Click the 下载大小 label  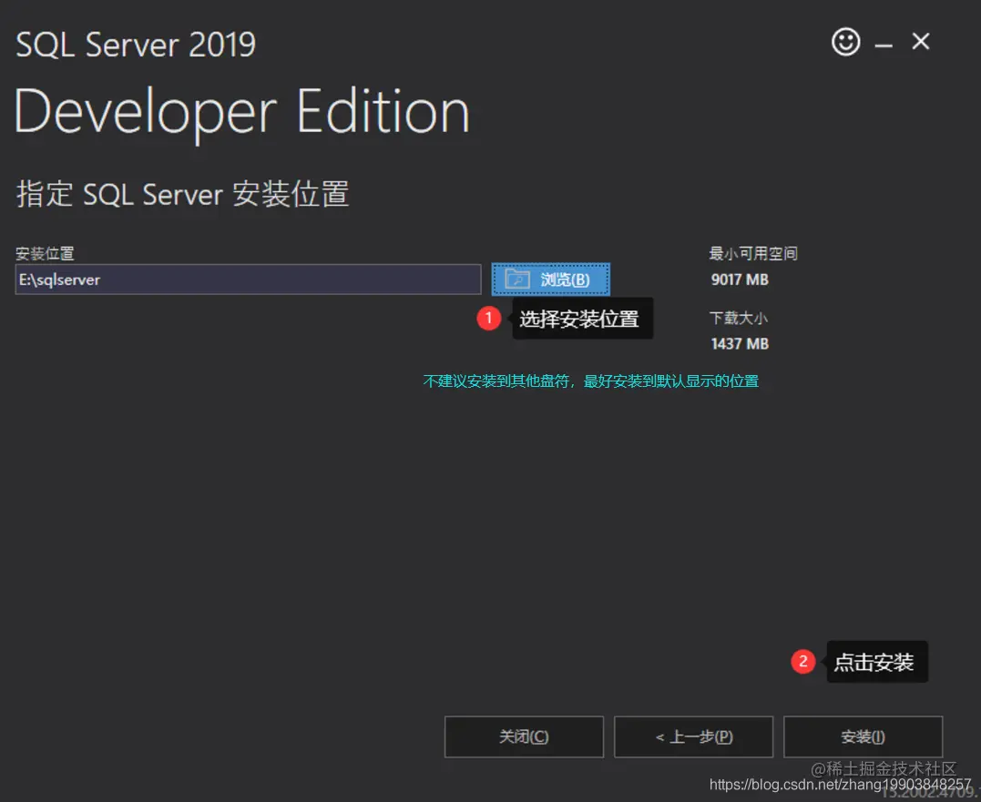738,319
